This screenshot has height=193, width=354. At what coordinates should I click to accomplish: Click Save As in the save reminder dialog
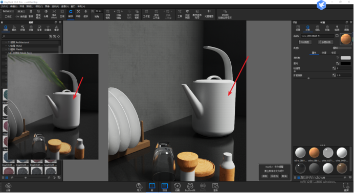(274, 176)
